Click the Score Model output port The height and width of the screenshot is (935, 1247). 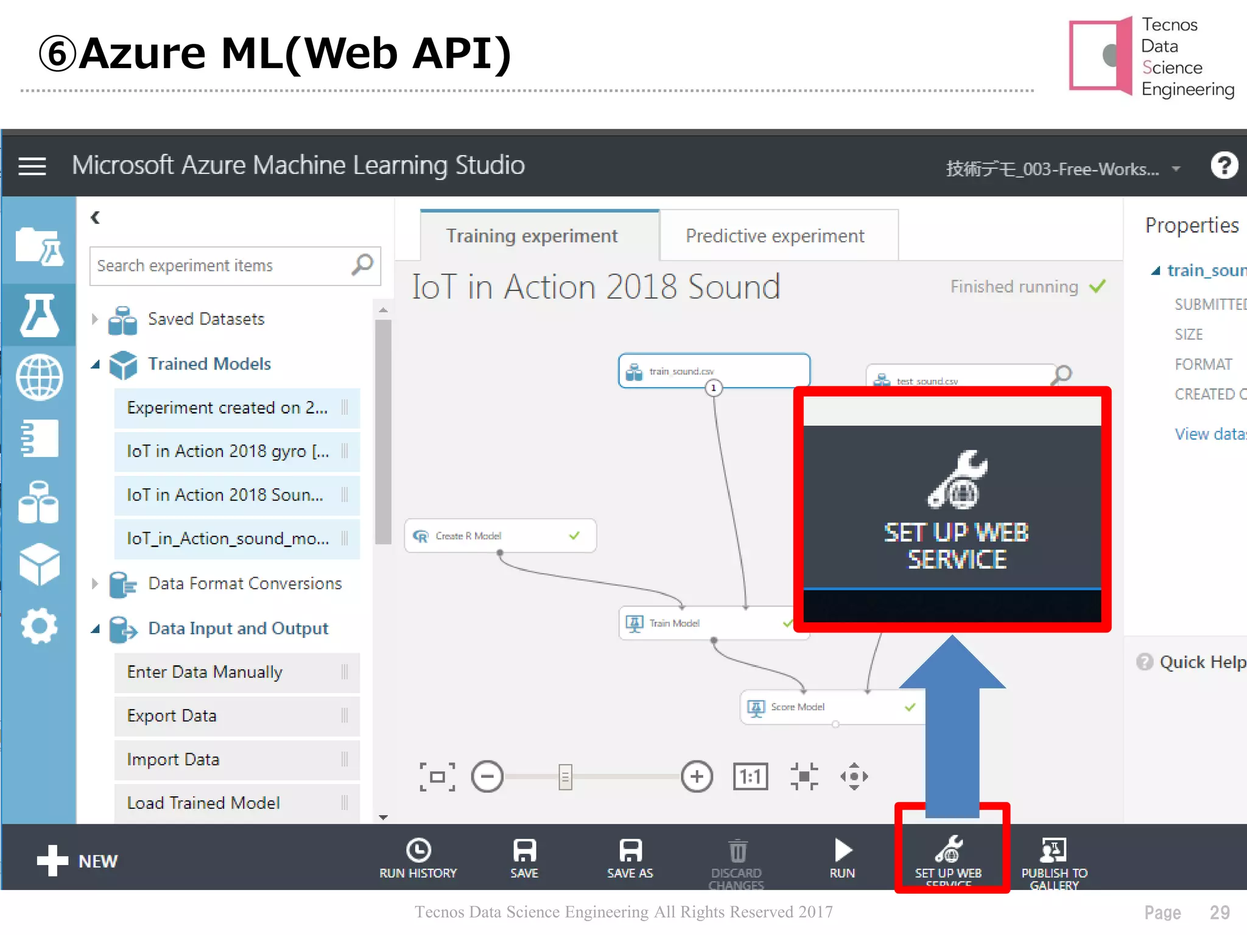(x=835, y=724)
